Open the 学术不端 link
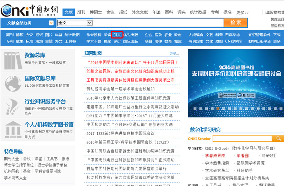 pos(94,41)
